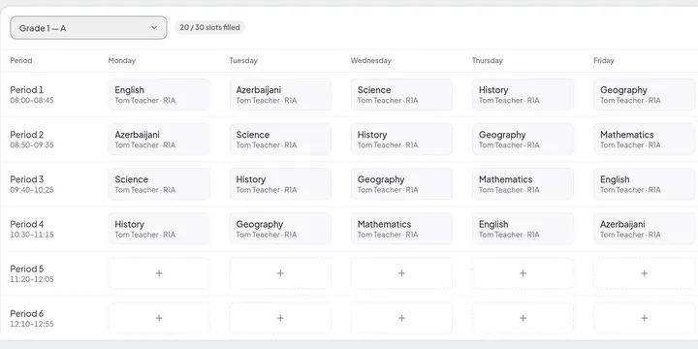Click the 08:00–08:45 time text
The height and width of the screenshot is (349, 698).
[x=32, y=100]
